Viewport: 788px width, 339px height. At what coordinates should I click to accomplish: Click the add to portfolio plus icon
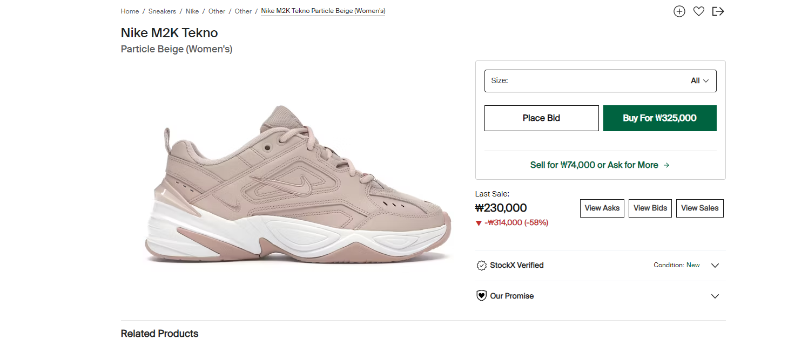679,11
